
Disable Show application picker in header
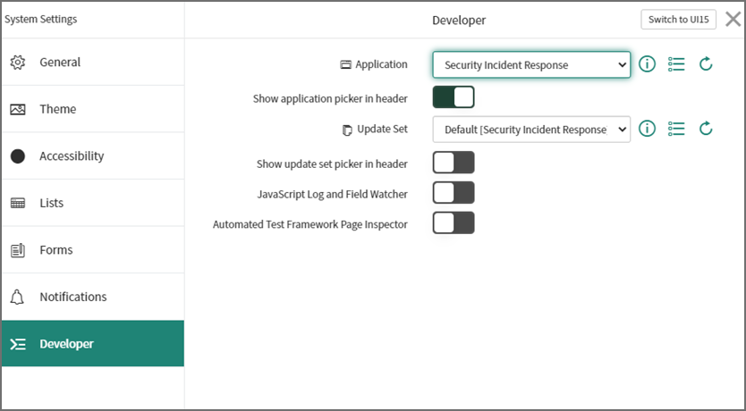(x=454, y=96)
